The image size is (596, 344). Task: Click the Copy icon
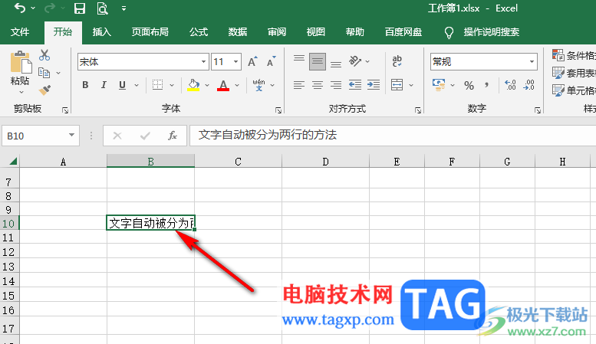tap(44, 73)
